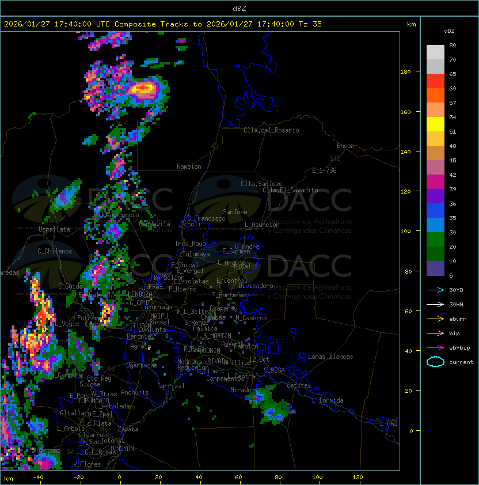Click the Zapata label on the map
479x485 pixels.
pyautogui.click(x=128, y=429)
